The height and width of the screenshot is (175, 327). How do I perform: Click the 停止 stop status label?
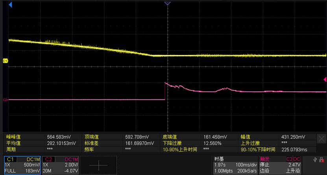coord(264,165)
